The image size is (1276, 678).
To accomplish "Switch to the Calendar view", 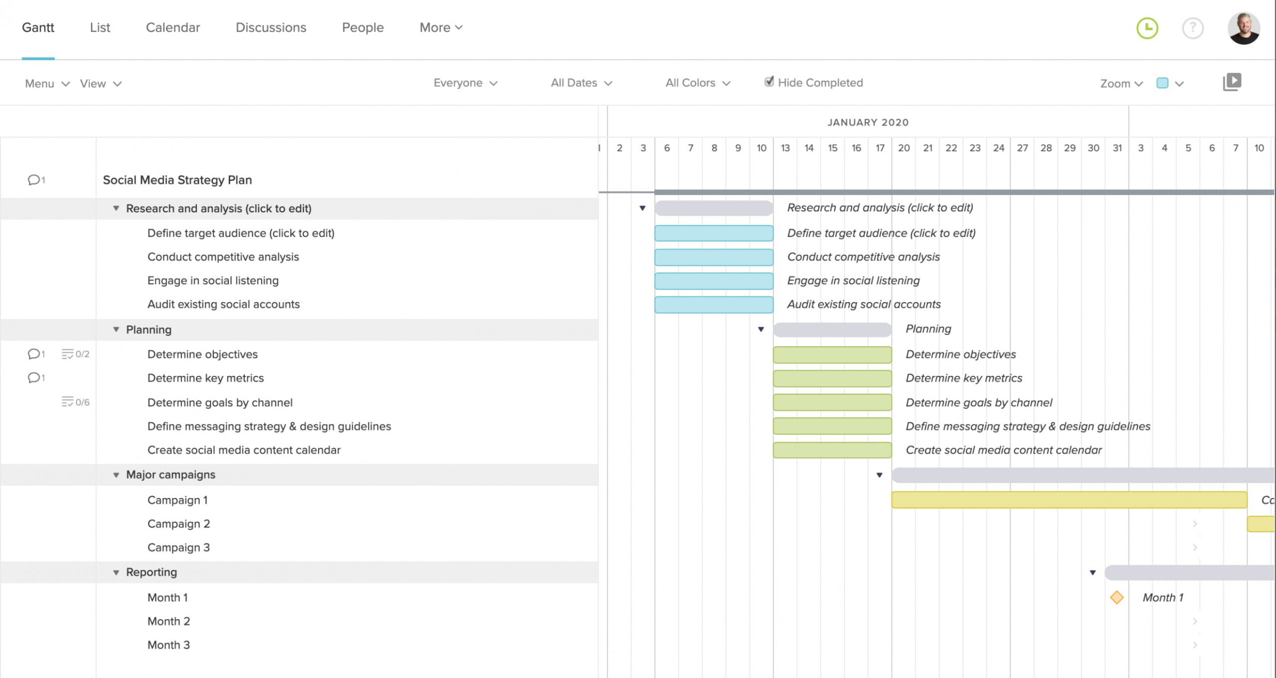I will 173,27.
